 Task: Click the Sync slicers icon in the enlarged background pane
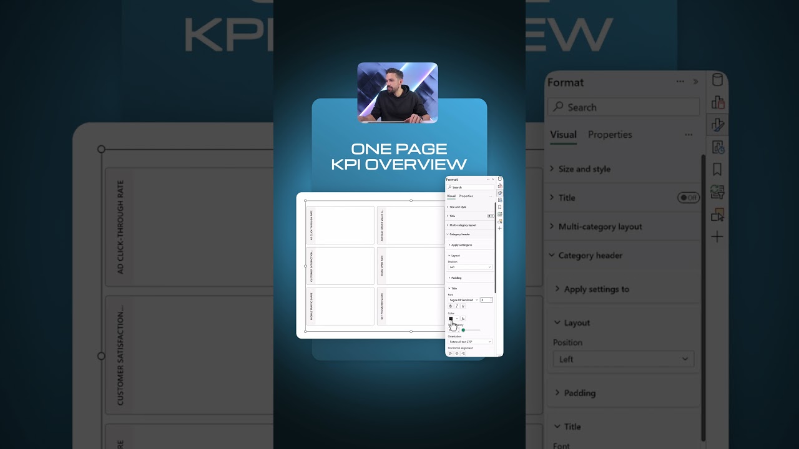[x=717, y=192]
